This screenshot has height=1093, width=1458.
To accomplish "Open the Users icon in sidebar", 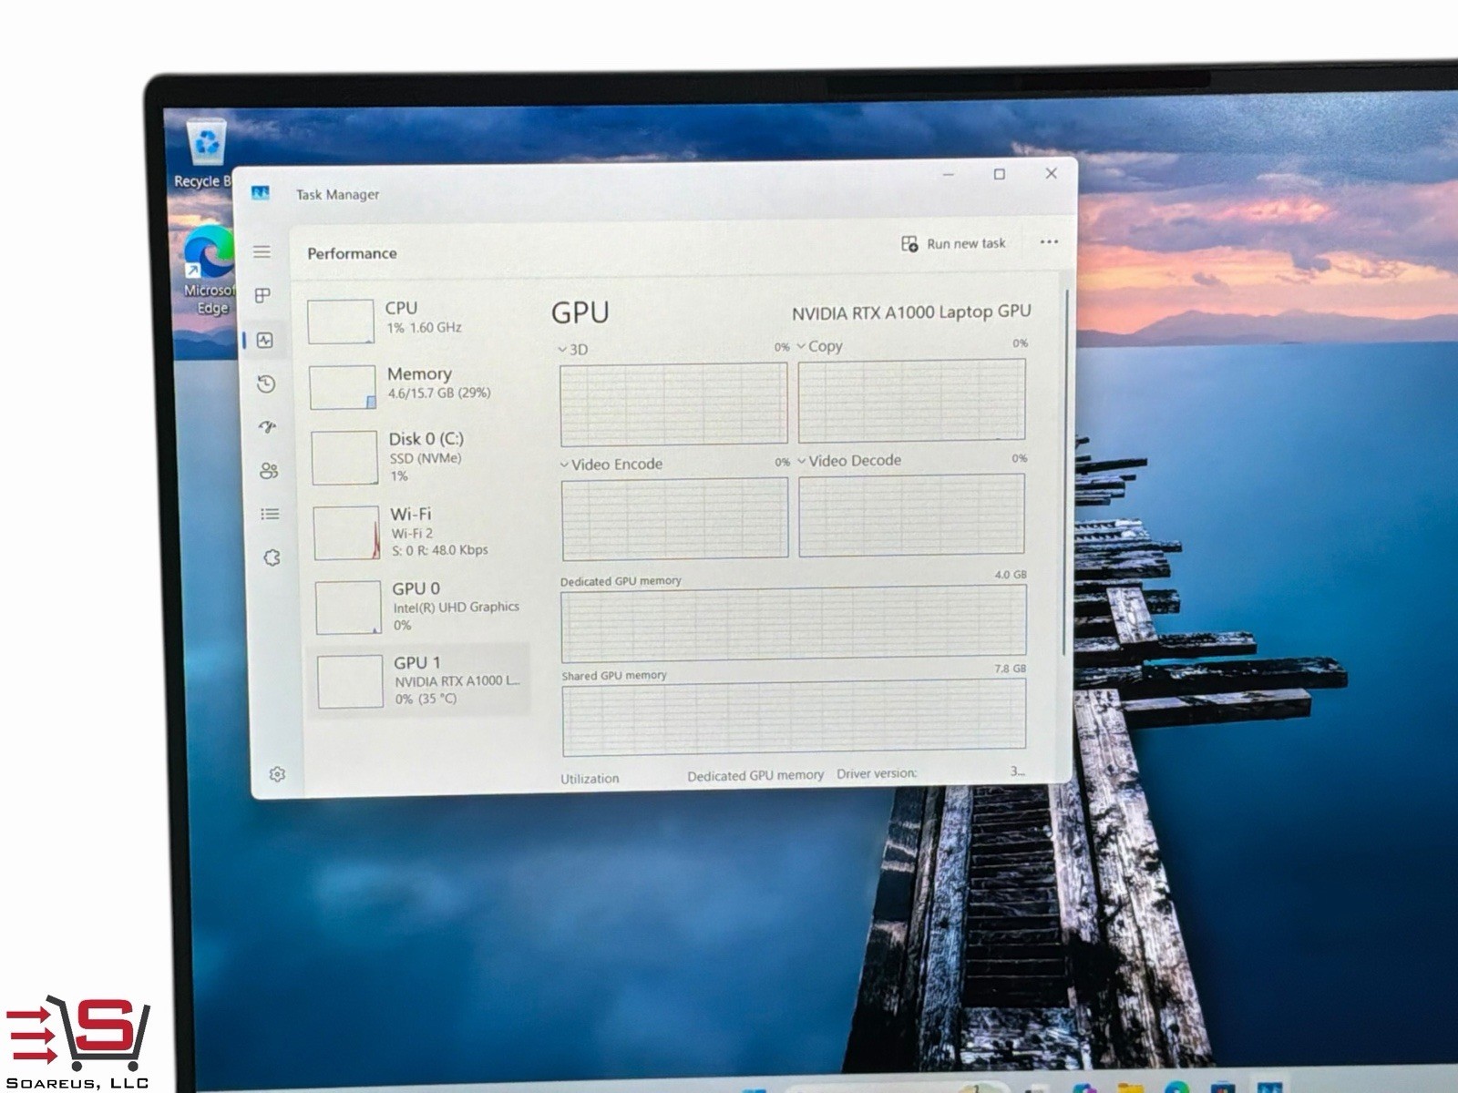I will (269, 471).
